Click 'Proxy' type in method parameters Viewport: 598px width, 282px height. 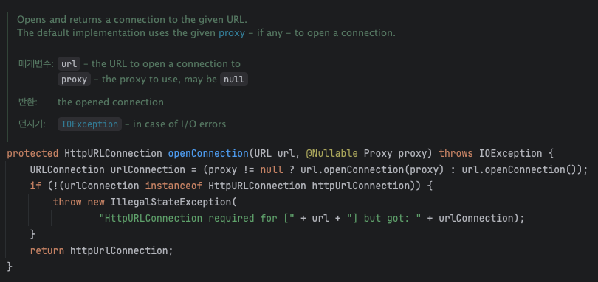tap(378, 154)
